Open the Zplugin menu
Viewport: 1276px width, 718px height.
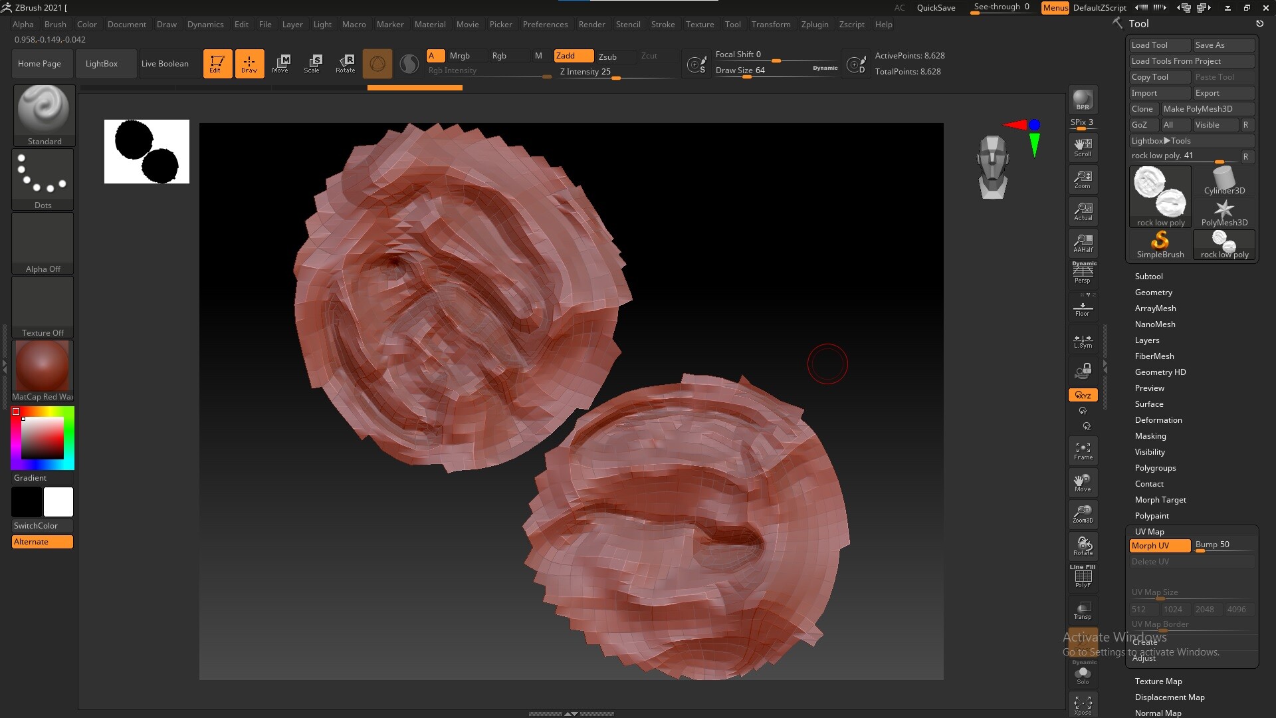click(814, 25)
